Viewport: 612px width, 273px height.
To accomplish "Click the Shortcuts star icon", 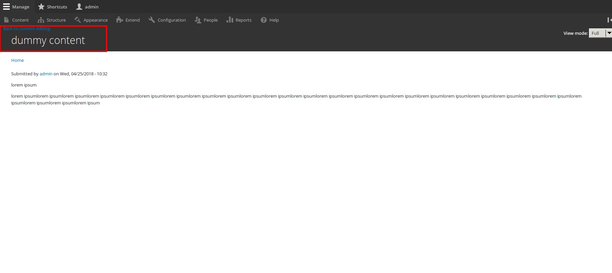I will [x=41, y=7].
